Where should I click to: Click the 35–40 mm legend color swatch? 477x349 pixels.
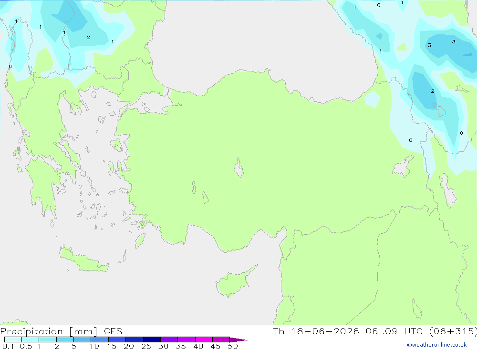point(187,339)
